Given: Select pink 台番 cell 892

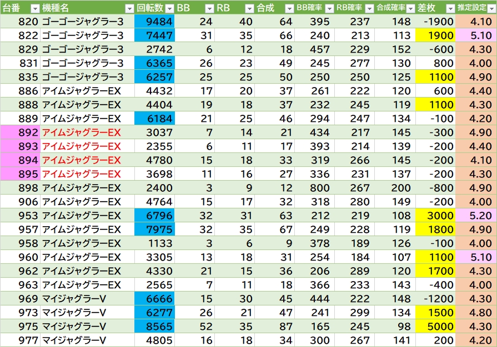Looking at the screenshot, I should [x=20, y=132].
